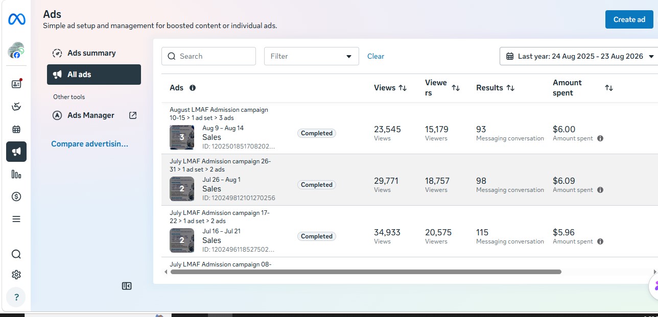Open the monetization dollar icon
The width and height of the screenshot is (658, 317).
[x=16, y=197]
